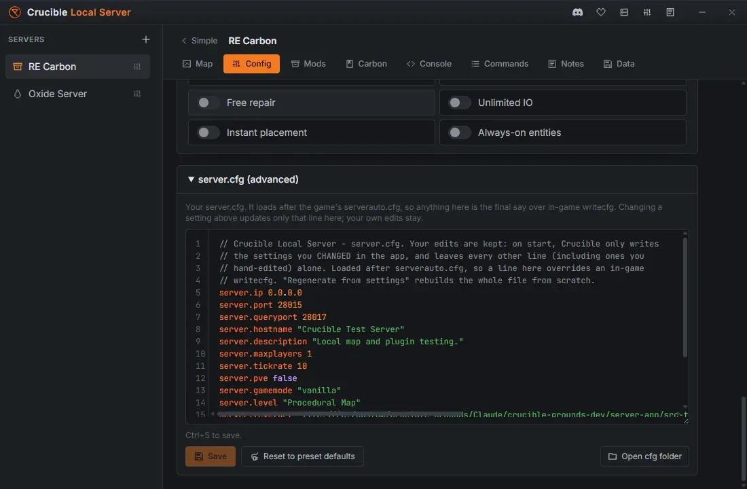The height and width of the screenshot is (489, 747).
Task: Switch to the Notes tab
Action: [x=566, y=64]
